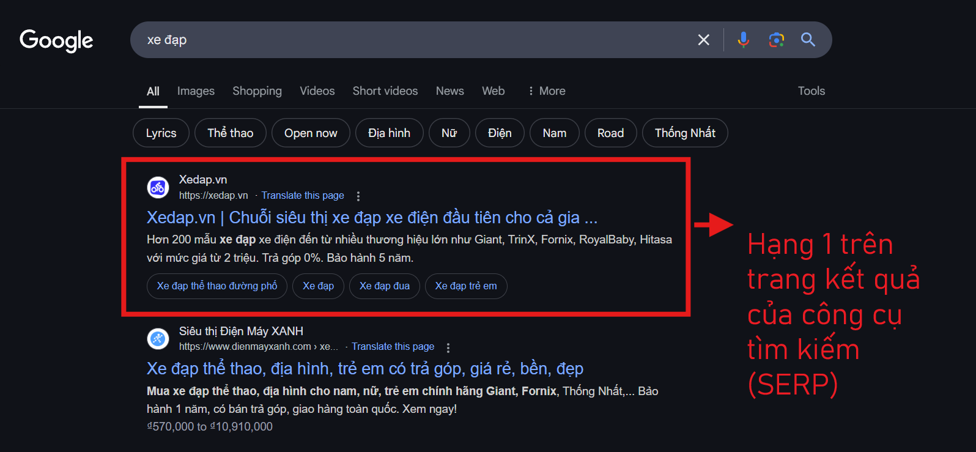Open the Short videos tab
The width and height of the screenshot is (976, 452).
tap(385, 91)
